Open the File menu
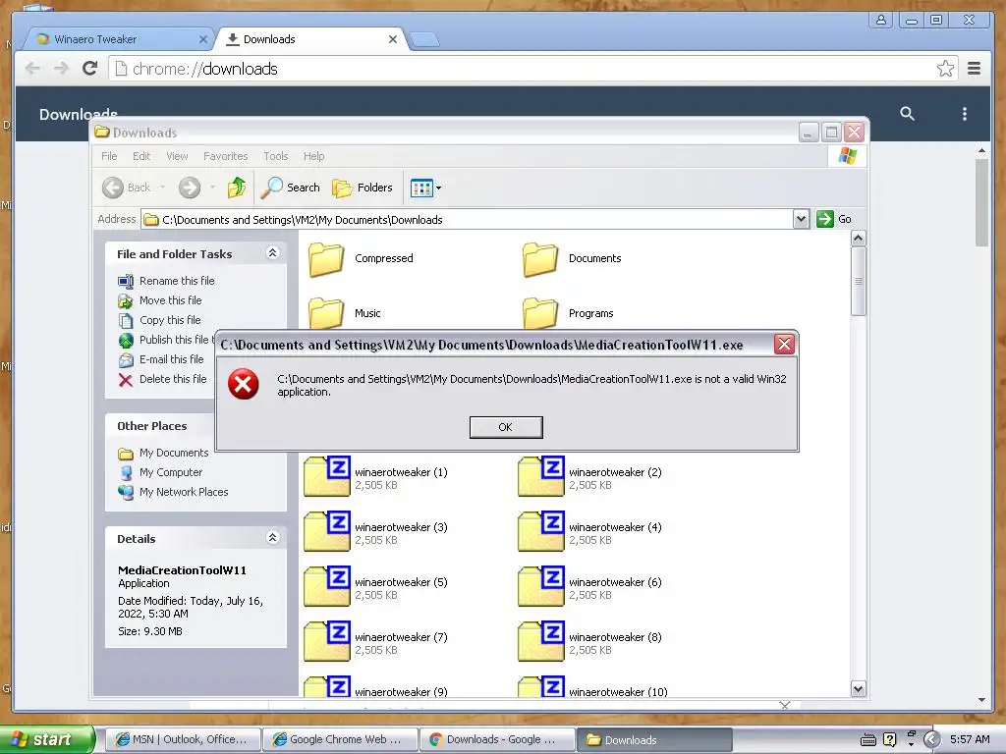The image size is (1006, 754). click(109, 156)
